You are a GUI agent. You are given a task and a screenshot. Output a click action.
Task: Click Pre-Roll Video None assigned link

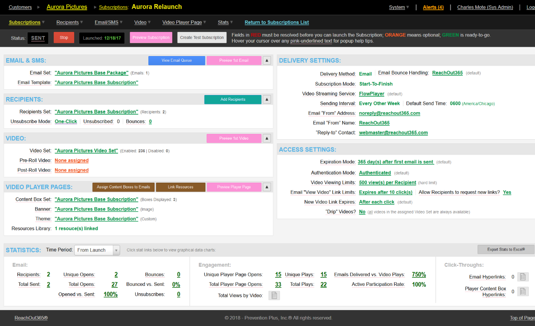[x=72, y=161]
